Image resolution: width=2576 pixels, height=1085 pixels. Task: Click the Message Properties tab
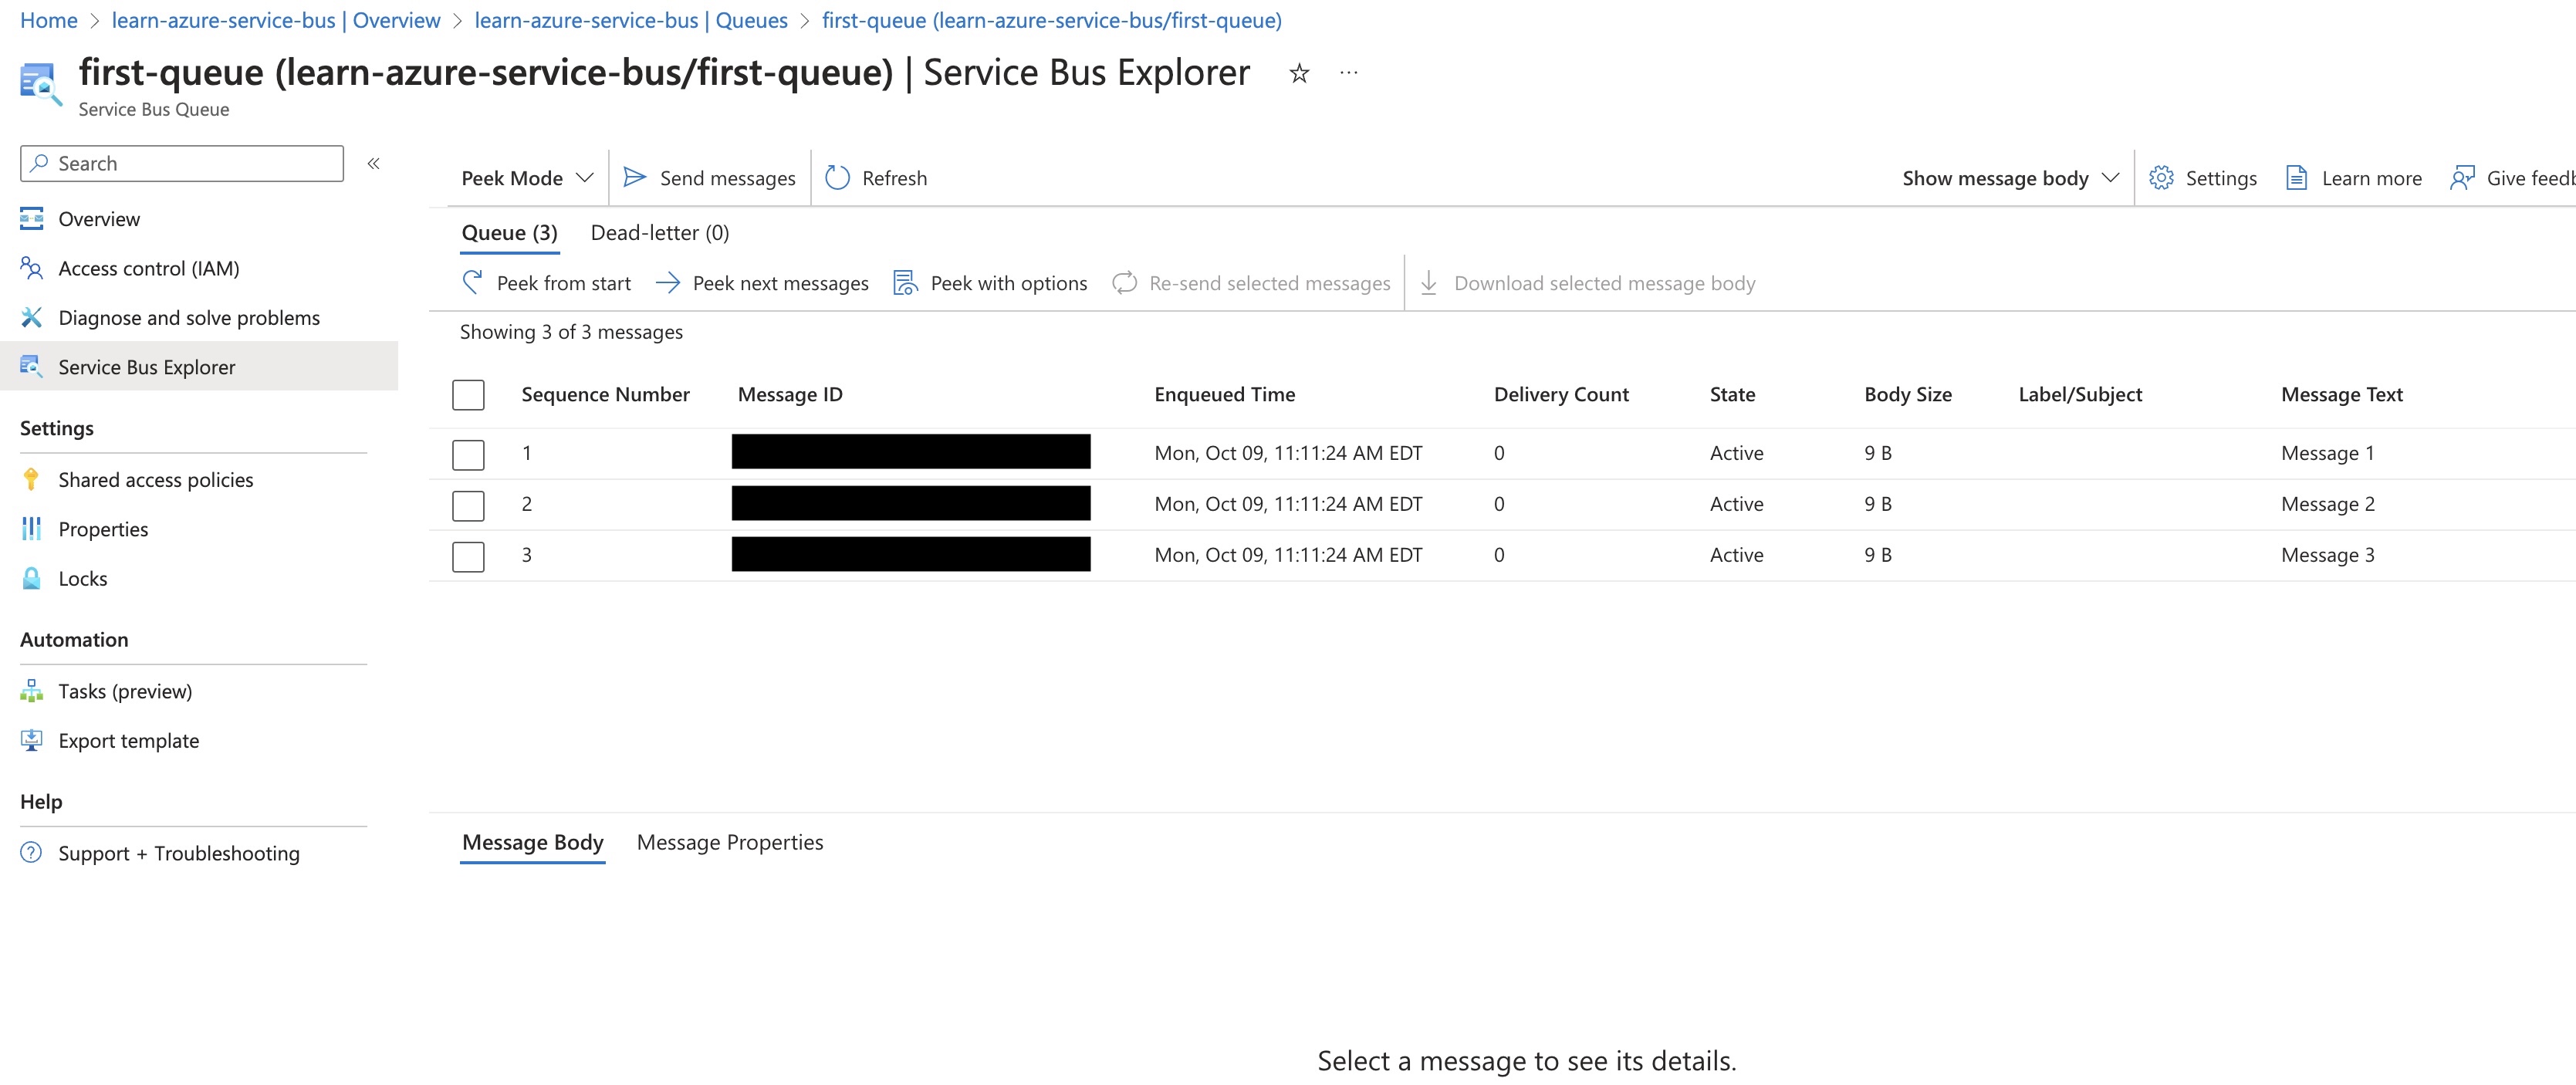(731, 840)
